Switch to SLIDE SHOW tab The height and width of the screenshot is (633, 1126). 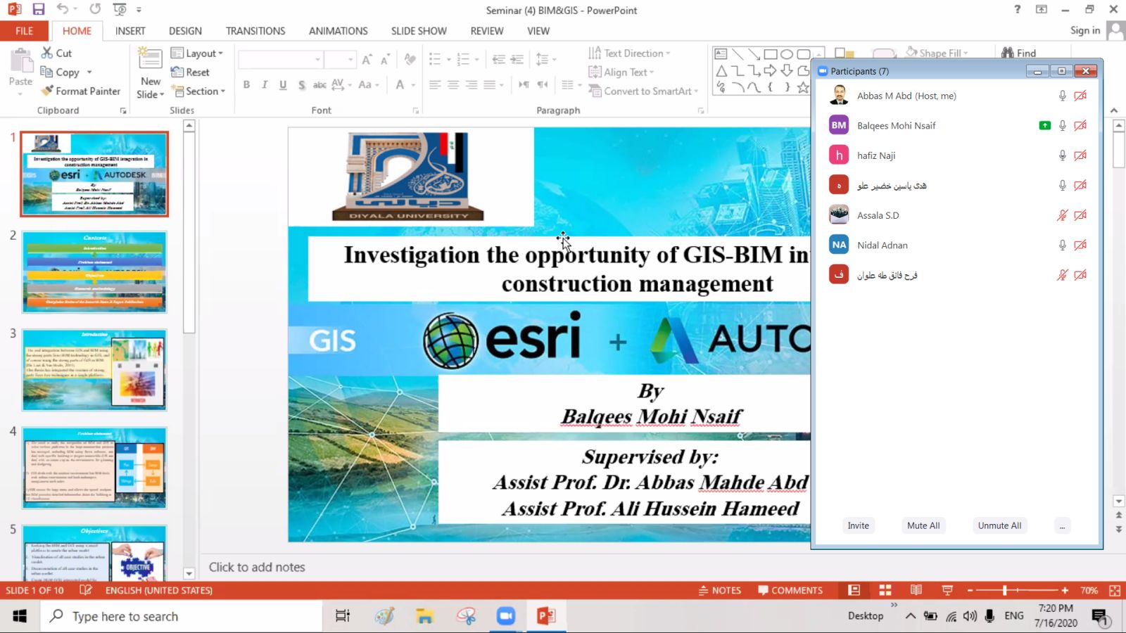419,31
